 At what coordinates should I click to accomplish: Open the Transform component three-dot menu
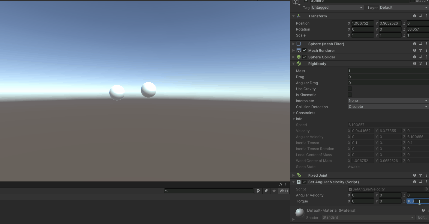coord(427,16)
